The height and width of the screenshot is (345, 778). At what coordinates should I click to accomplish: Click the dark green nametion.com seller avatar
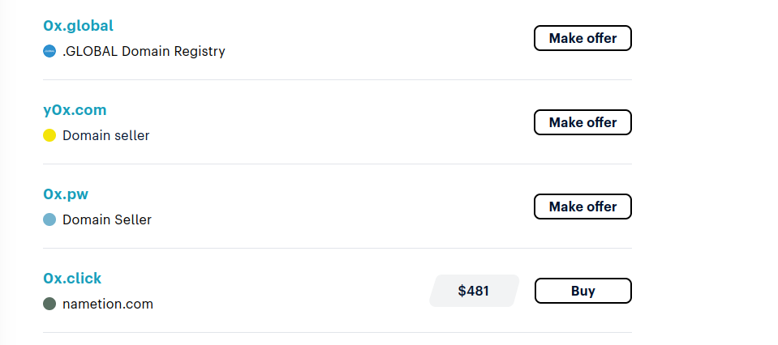[x=49, y=304]
